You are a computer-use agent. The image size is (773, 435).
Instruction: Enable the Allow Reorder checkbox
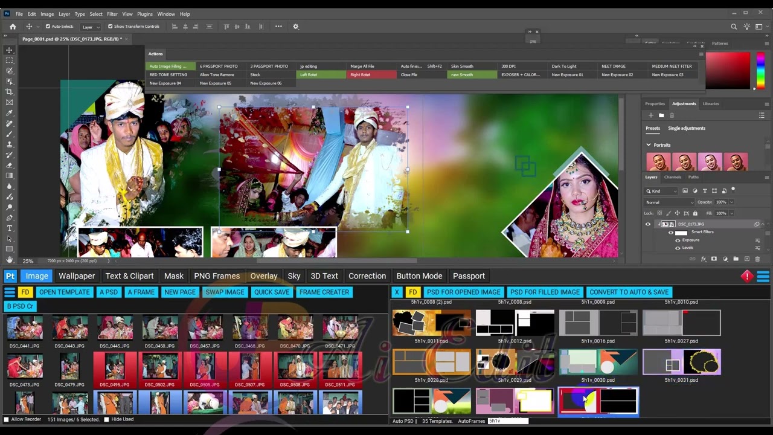7,419
